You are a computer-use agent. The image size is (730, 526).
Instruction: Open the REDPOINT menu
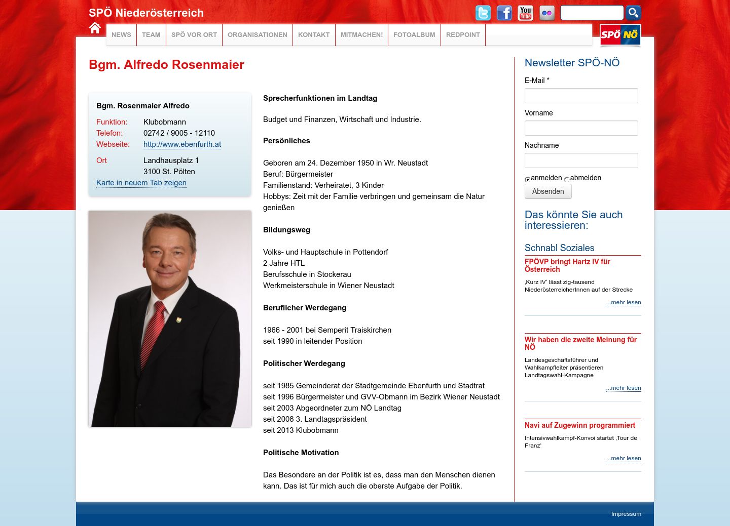(x=463, y=35)
